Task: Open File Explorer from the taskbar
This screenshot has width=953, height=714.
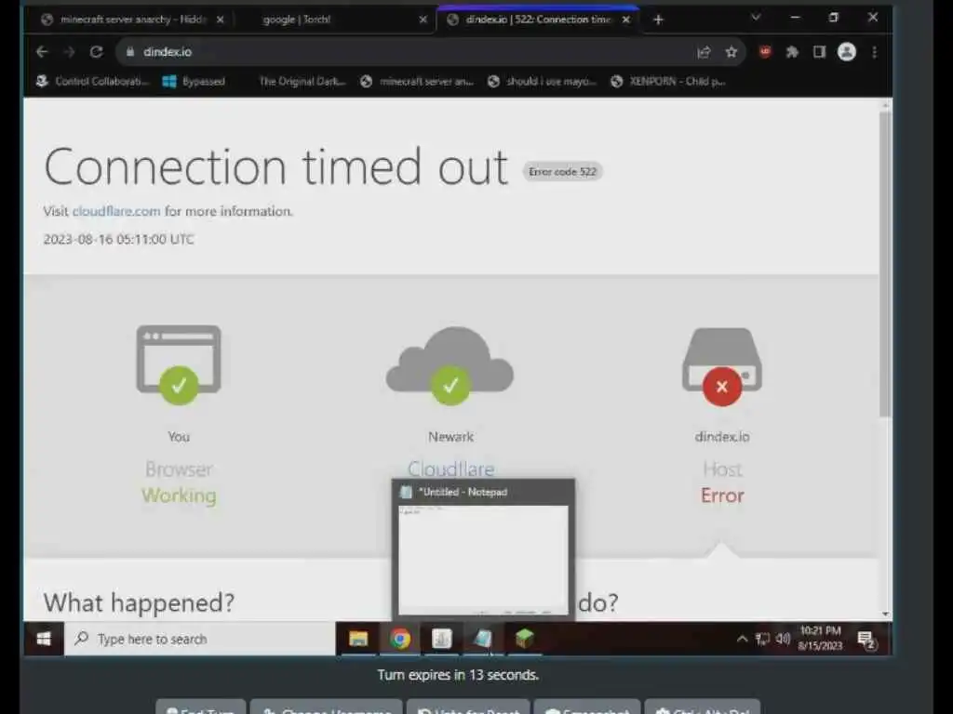Action: pyautogui.click(x=358, y=639)
